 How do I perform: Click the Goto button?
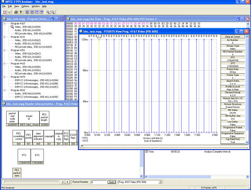click(112, 182)
